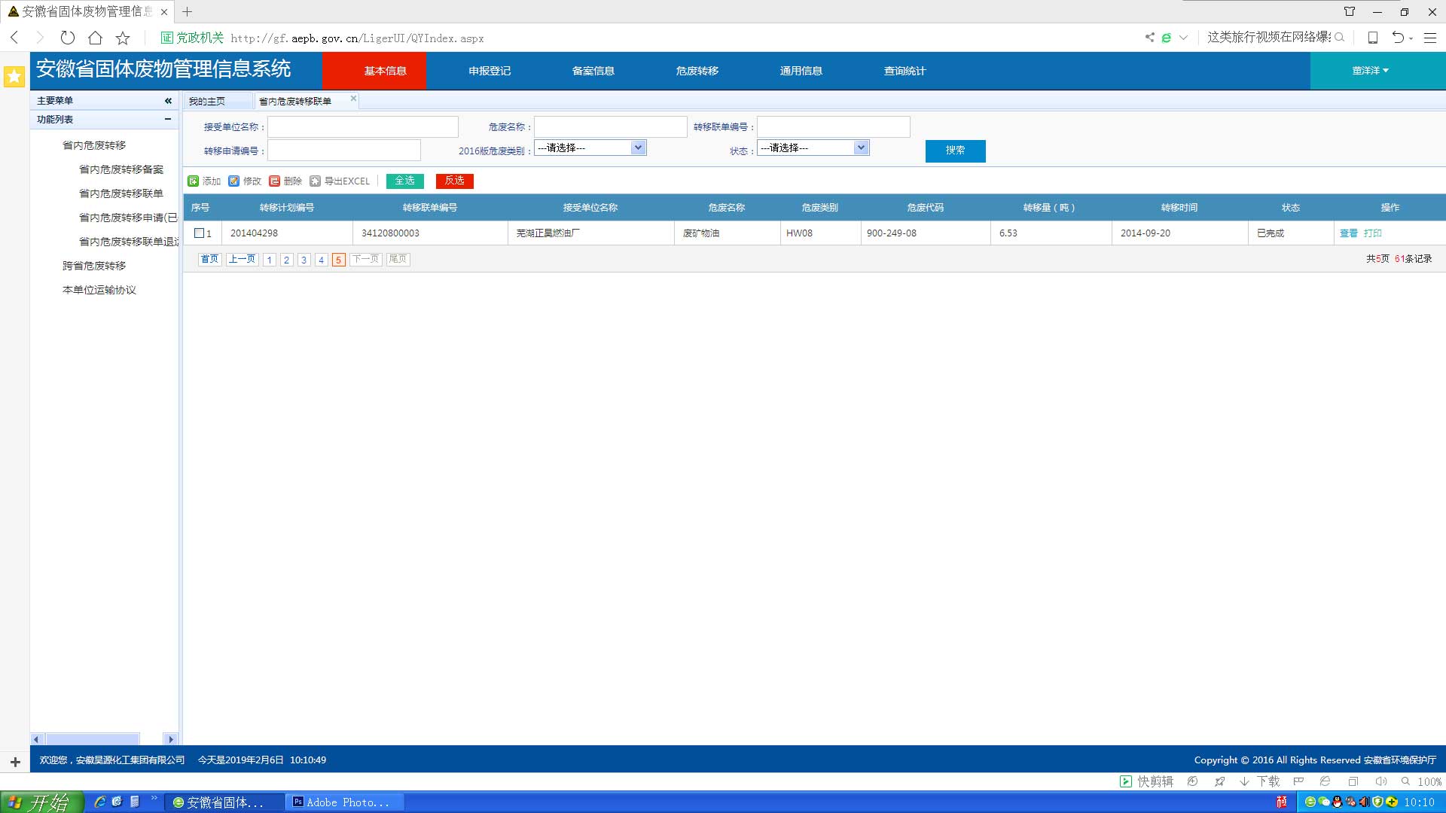Viewport: 1446px width, 813px height.
Task: Click the sidebar horizontal scrollbar track
Action: click(151, 739)
